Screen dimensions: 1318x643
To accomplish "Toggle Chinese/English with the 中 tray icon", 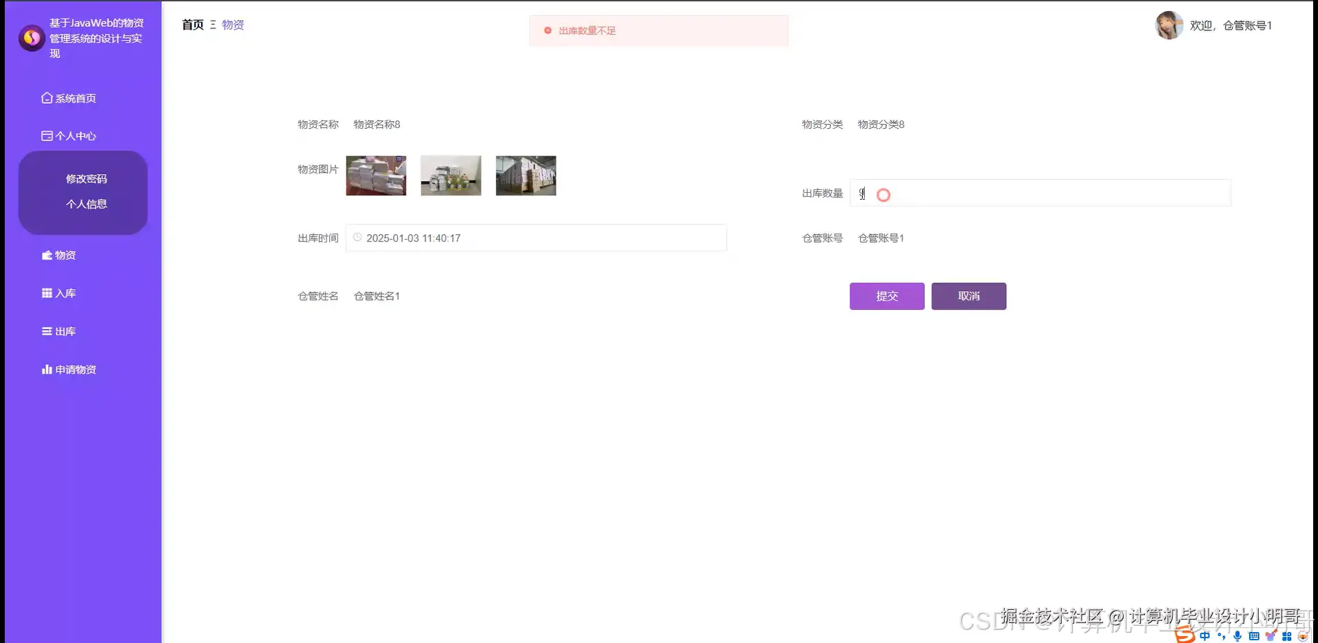I will tap(1204, 636).
